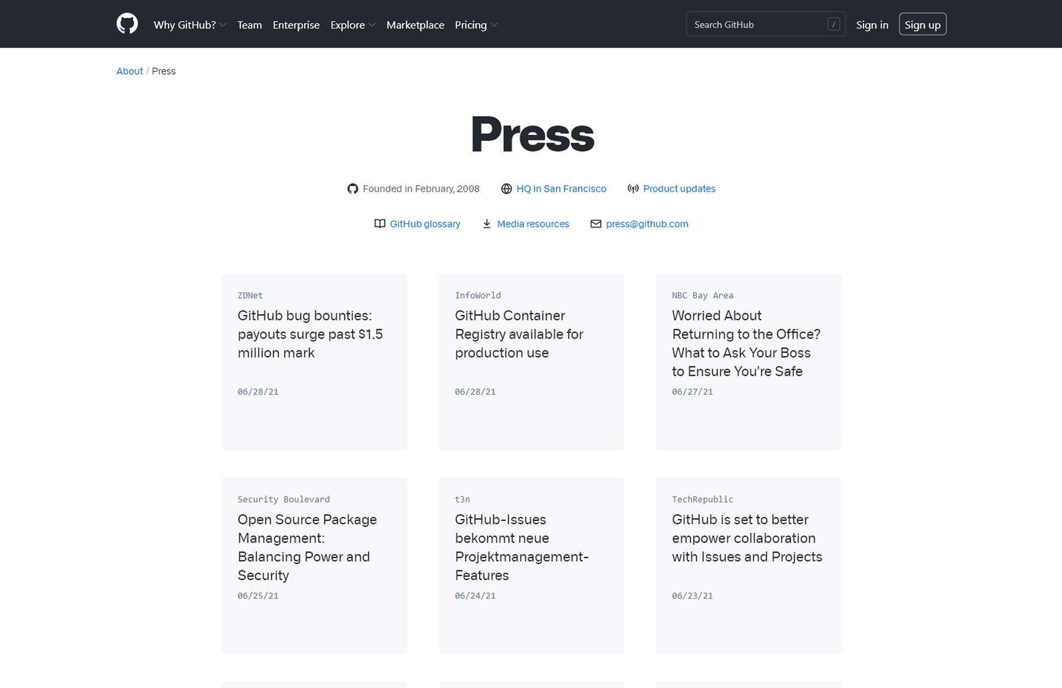This screenshot has height=688, width=1062.
Task: Open the Team nav item
Action: pyautogui.click(x=249, y=25)
